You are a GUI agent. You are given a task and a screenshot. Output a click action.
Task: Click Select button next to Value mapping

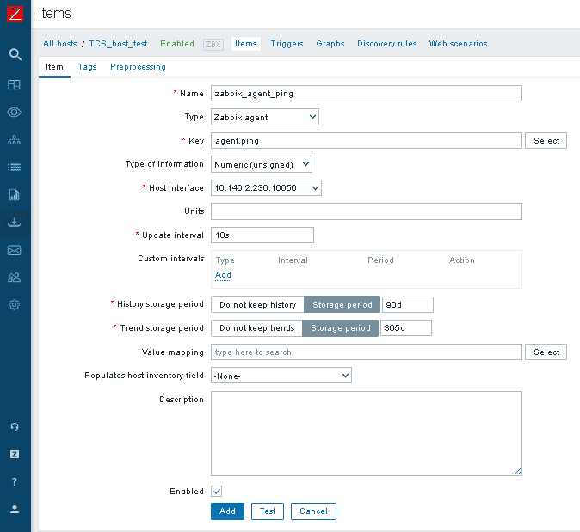click(x=546, y=352)
